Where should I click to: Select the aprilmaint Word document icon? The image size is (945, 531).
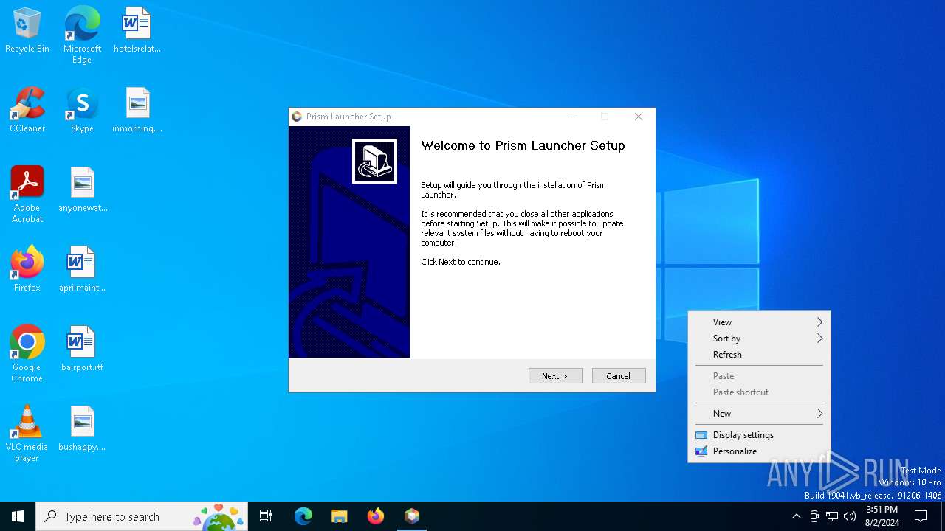tap(83, 270)
